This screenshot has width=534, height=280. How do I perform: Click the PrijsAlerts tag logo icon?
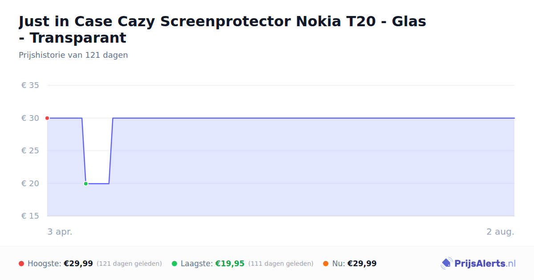coord(446,264)
